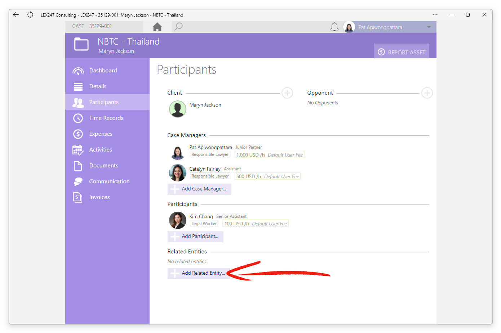Click the Invoices document icon
Screen dimensions: 501x333
click(x=77, y=197)
